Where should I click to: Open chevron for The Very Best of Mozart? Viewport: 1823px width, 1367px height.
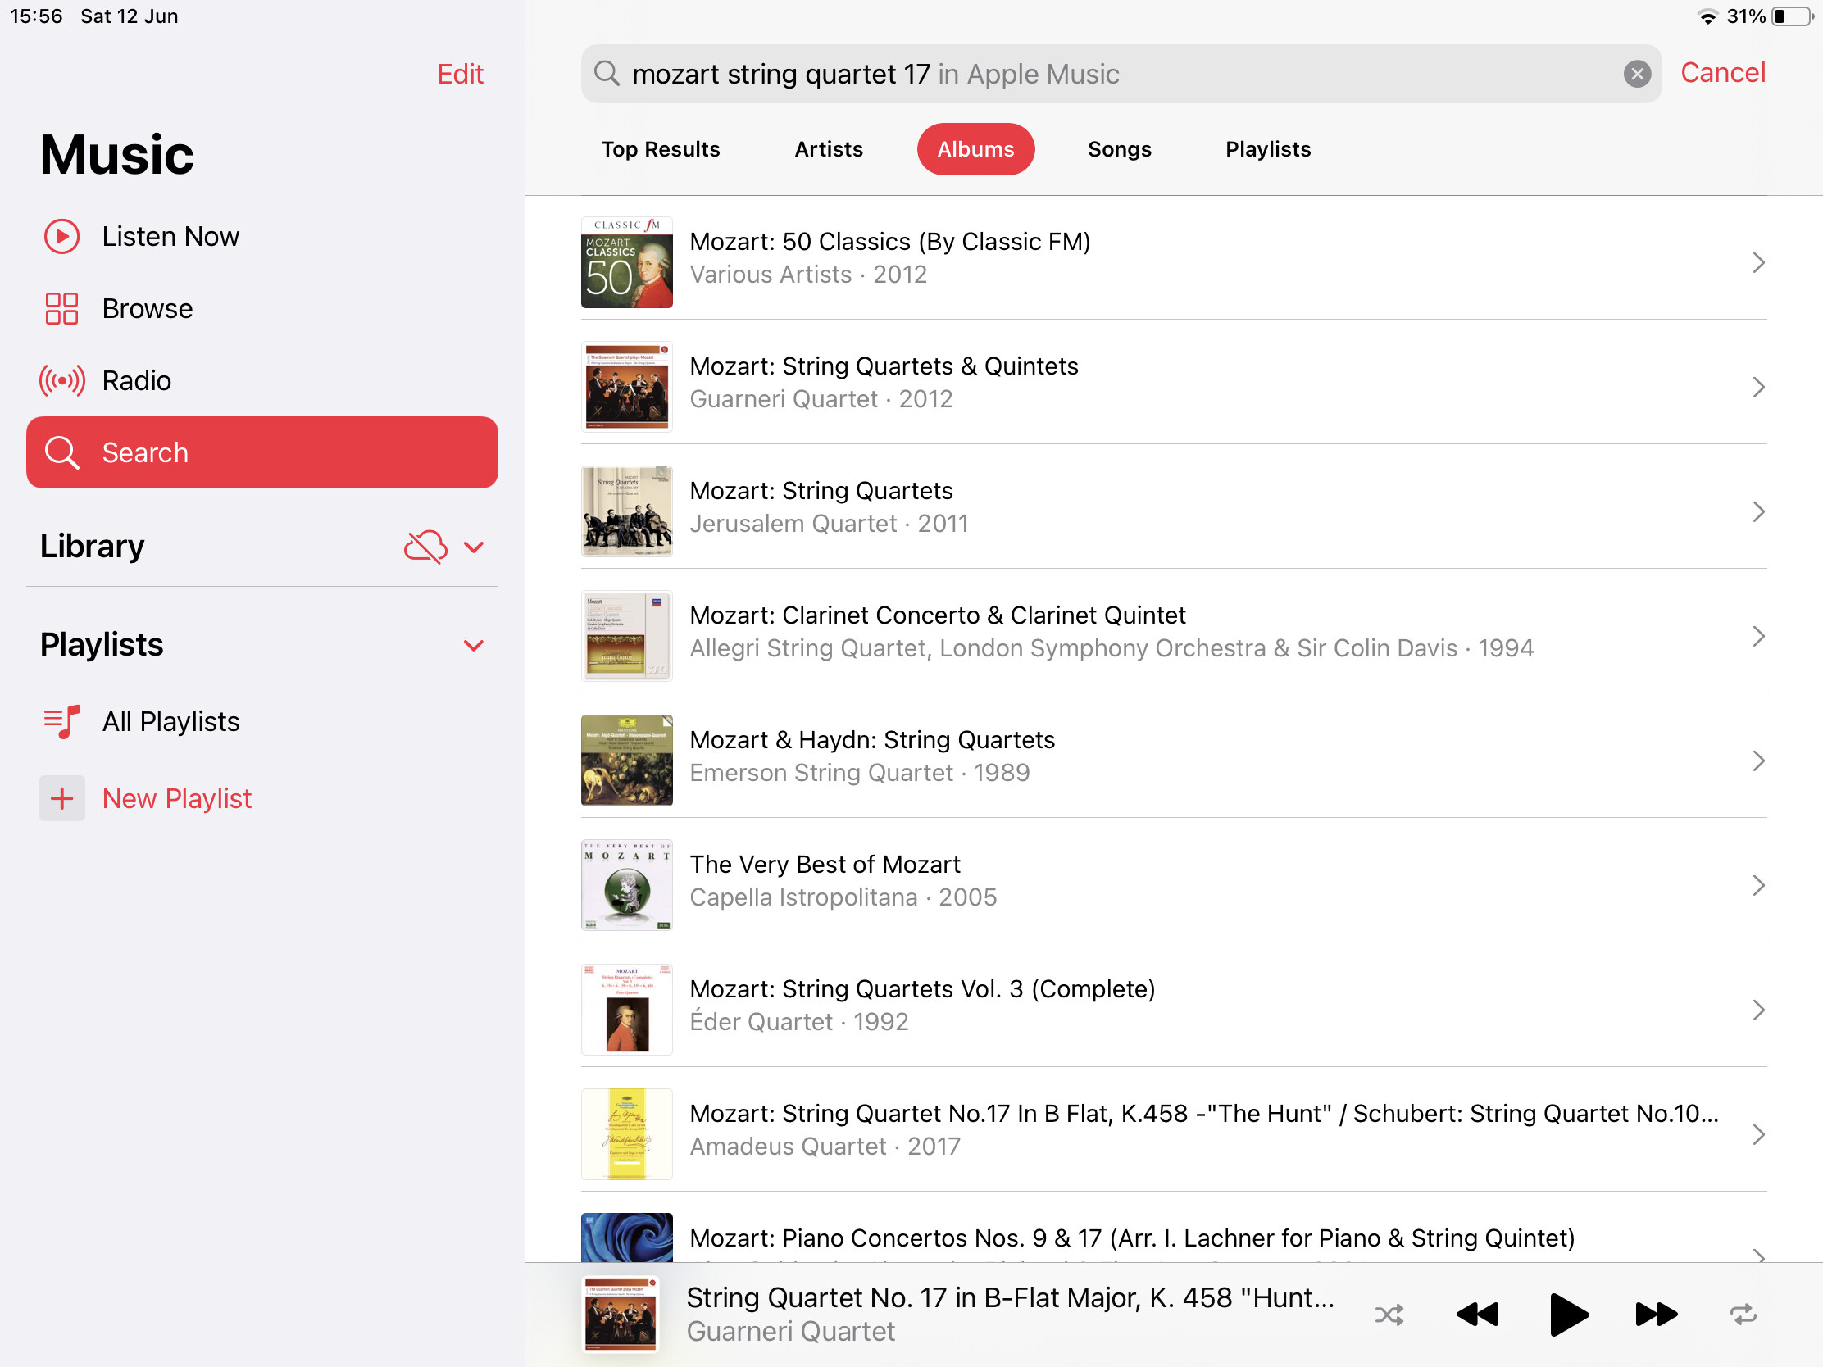(x=1758, y=886)
